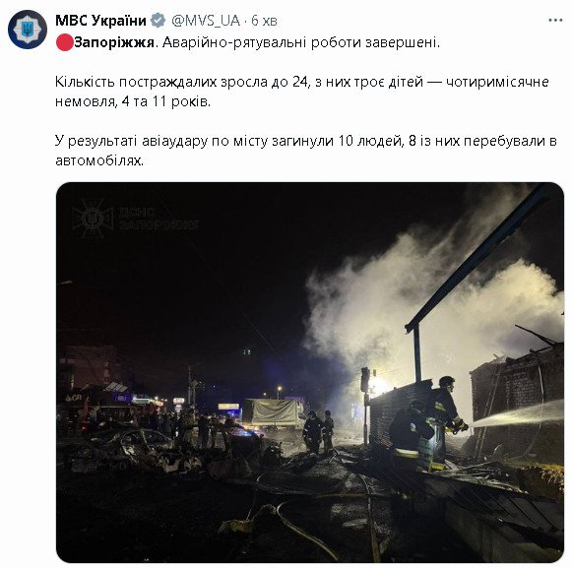Click the firefighter holding the hose

point(448,418)
